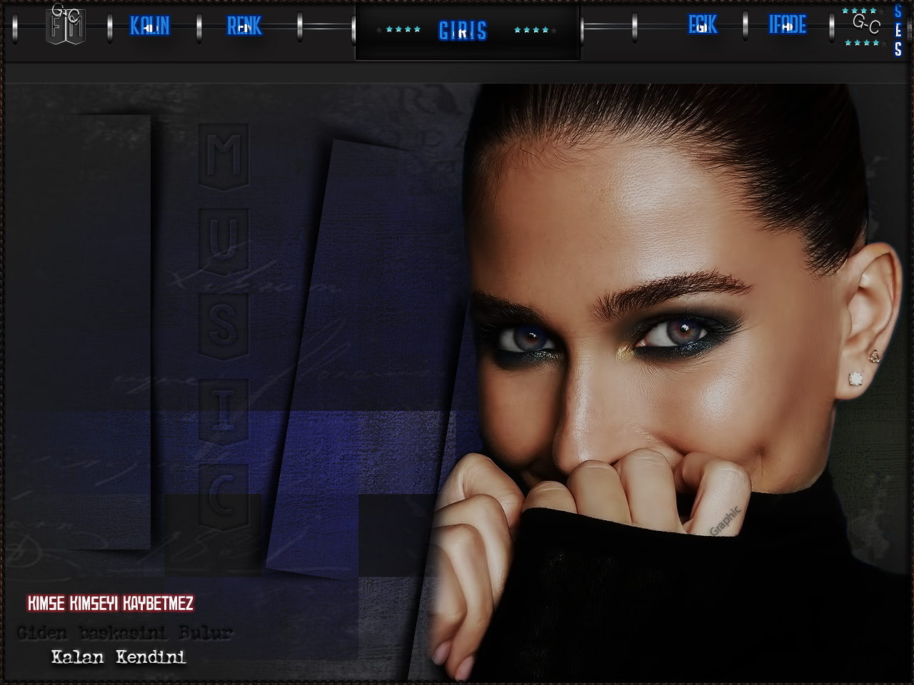Viewport: 914px width, 685px height.
Task: Click the metallic divider between KALIN and RENK
Action: tap(199, 28)
